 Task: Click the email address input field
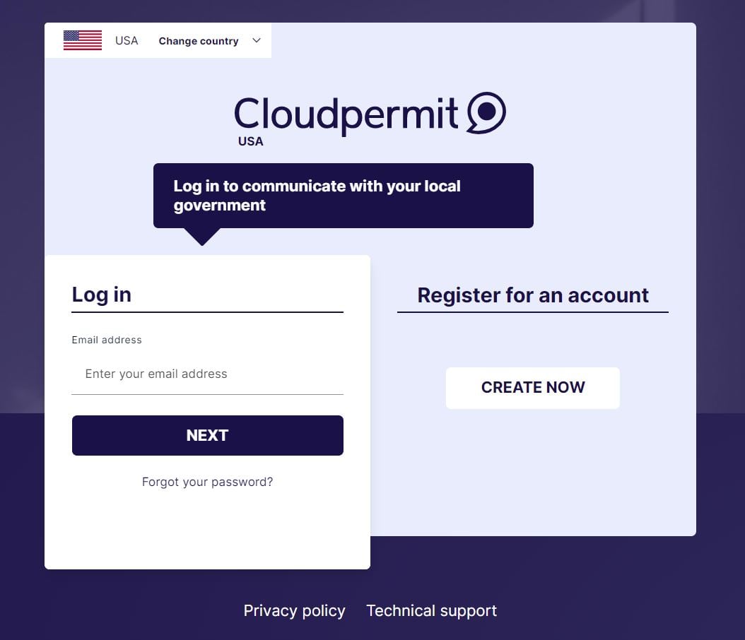pyautogui.click(x=207, y=374)
